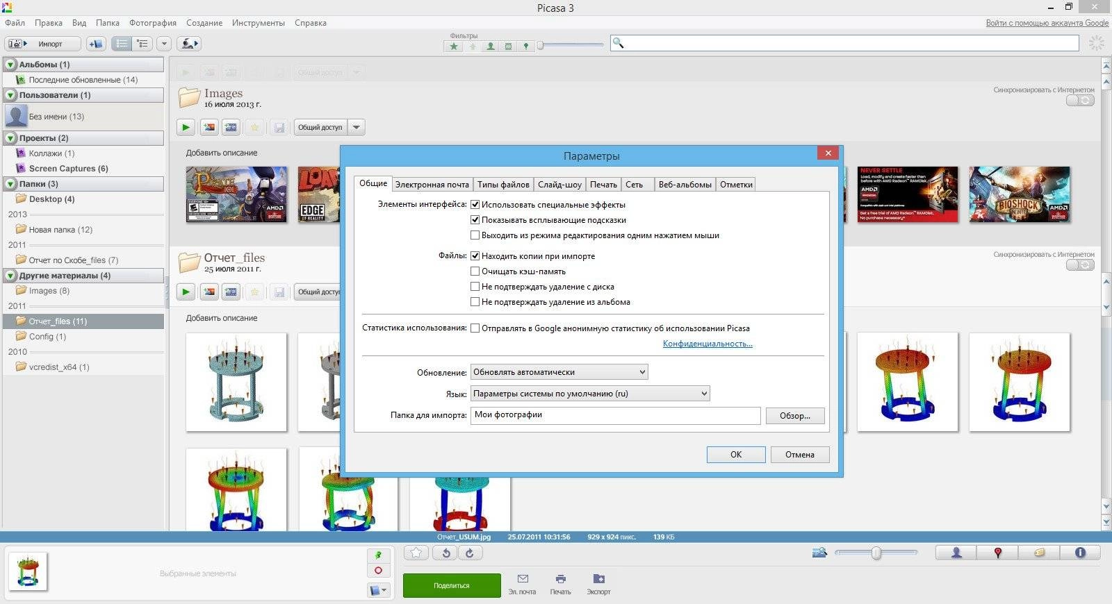Rotate photo clockwise
Screen dimensions: 1112x604
(x=470, y=553)
